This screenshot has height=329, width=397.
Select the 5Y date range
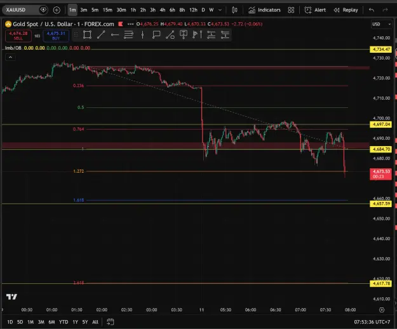tap(85, 322)
